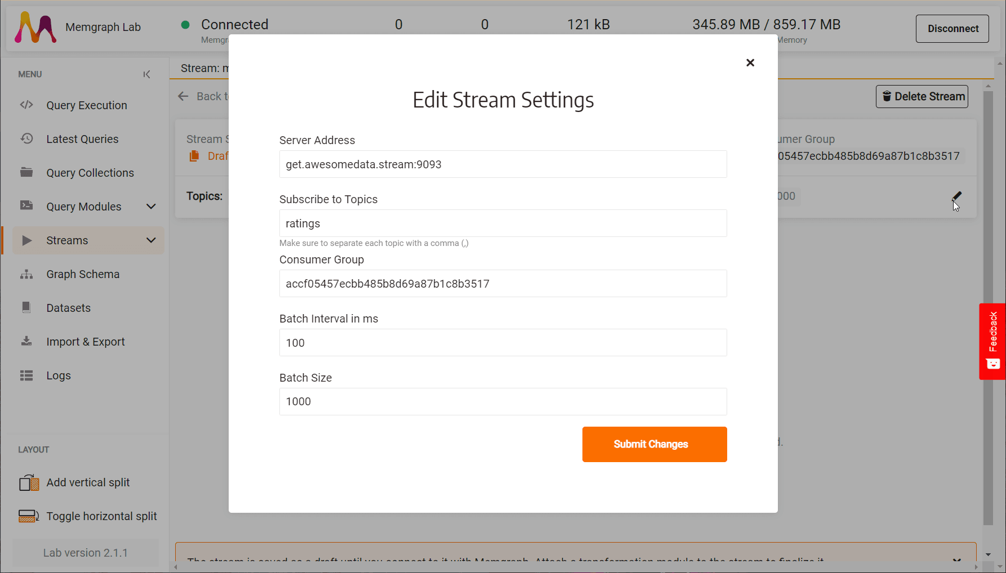The height and width of the screenshot is (573, 1006).
Task: Open Import & Export
Action: click(x=86, y=342)
